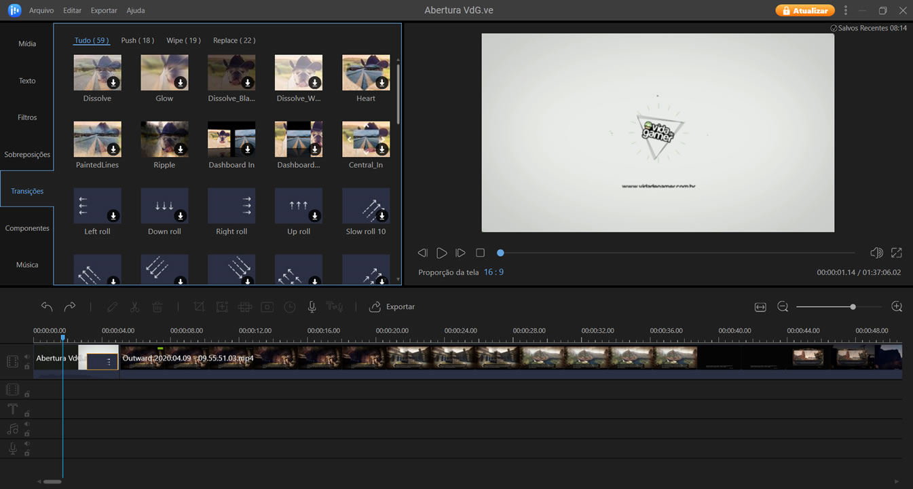
Task: Open the Filtros panel in sidebar
Action: (27, 117)
